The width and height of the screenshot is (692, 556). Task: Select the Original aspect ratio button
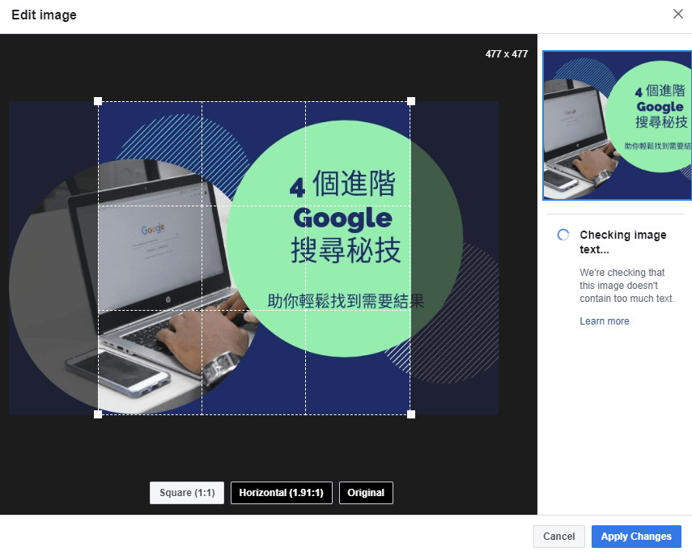pos(366,492)
